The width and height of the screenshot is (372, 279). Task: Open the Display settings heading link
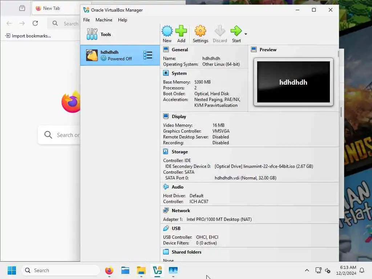[x=179, y=117]
